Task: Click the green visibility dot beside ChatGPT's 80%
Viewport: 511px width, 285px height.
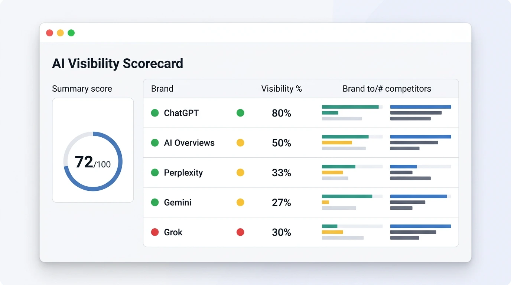Action: coord(240,113)
